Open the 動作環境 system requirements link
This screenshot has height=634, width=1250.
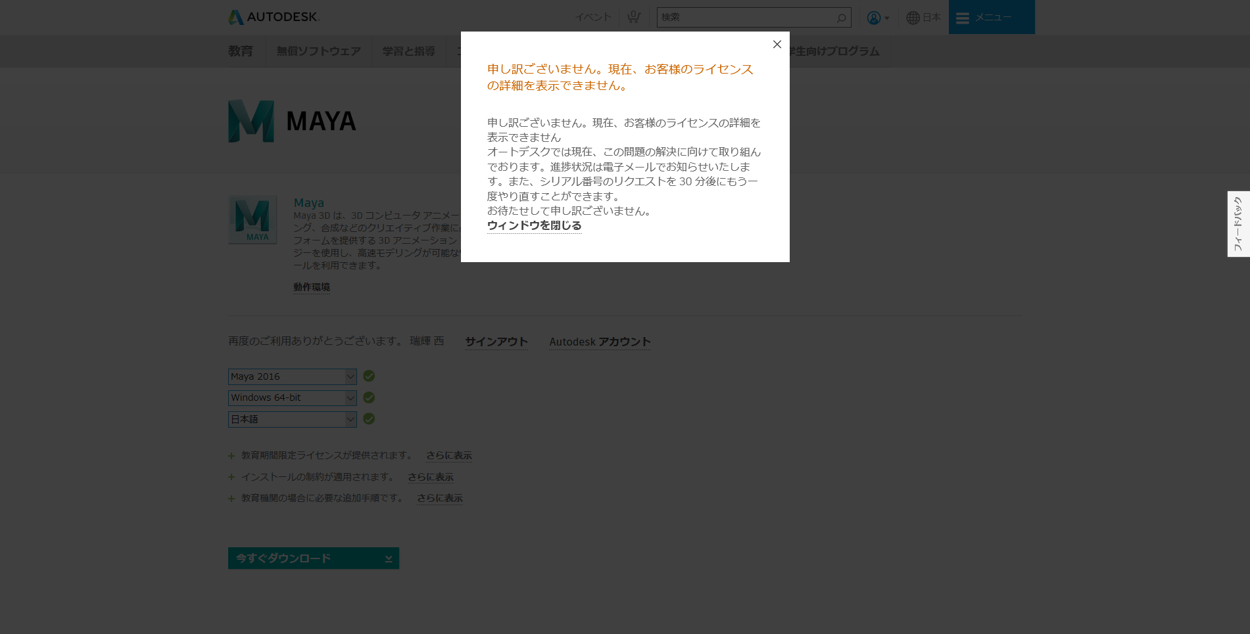pos(312,287)
